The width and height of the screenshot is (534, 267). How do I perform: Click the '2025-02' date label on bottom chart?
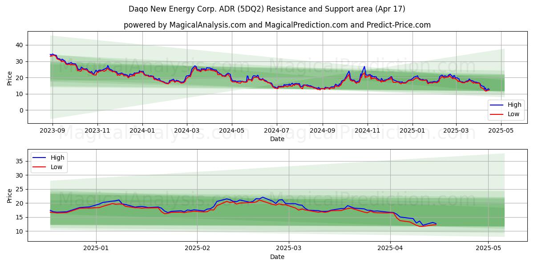coord(197,249)
